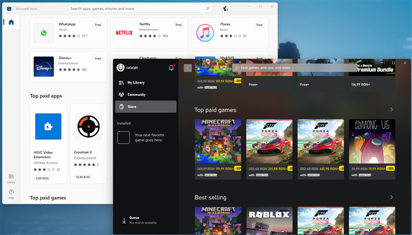Click the Netflix app logo
This screenshot has width=412, height=235.
coord(124,33)
